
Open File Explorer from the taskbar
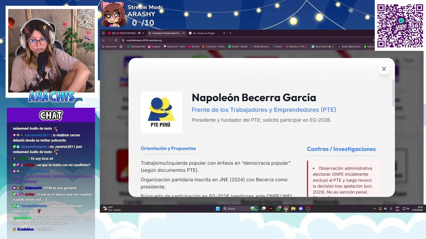click(x=293, y=208)
